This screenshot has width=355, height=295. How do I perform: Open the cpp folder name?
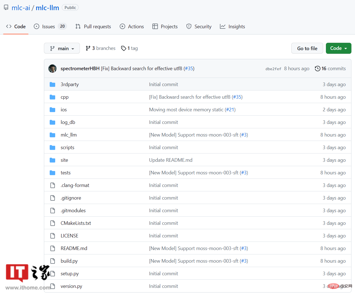65,97
